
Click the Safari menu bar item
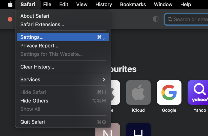pyautogui.click(x=28, y=5)
